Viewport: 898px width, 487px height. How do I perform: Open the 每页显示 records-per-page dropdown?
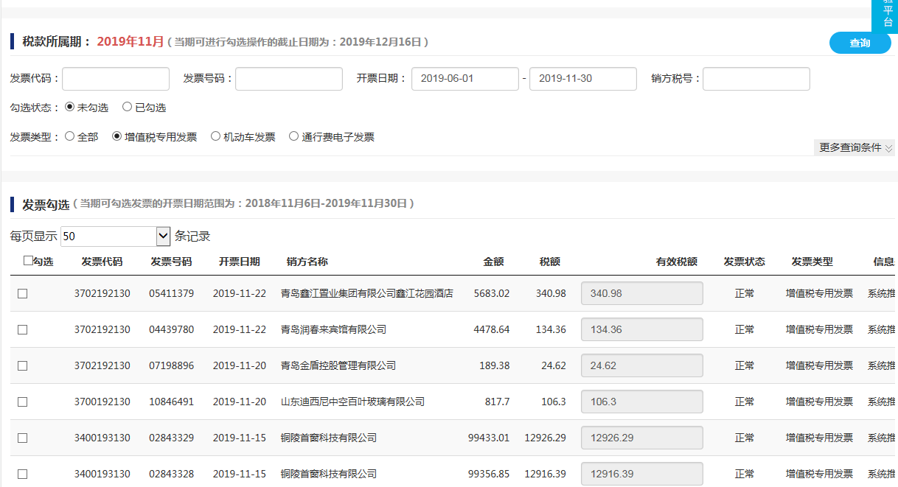tap(116, 237)
